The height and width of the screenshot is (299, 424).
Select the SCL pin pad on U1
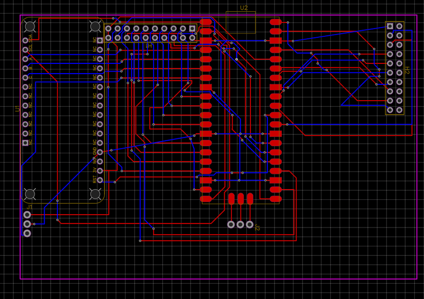[x=26, y=50]
